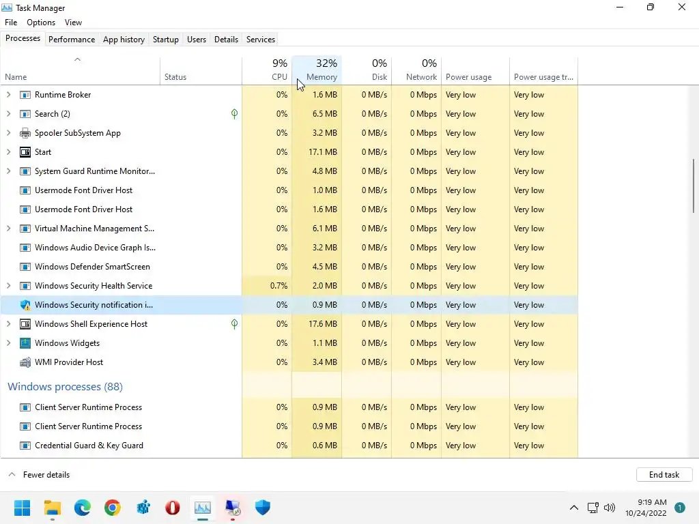
Task: Switch to the Details tab
Action: pyautogui.click(x=227, y=40)
